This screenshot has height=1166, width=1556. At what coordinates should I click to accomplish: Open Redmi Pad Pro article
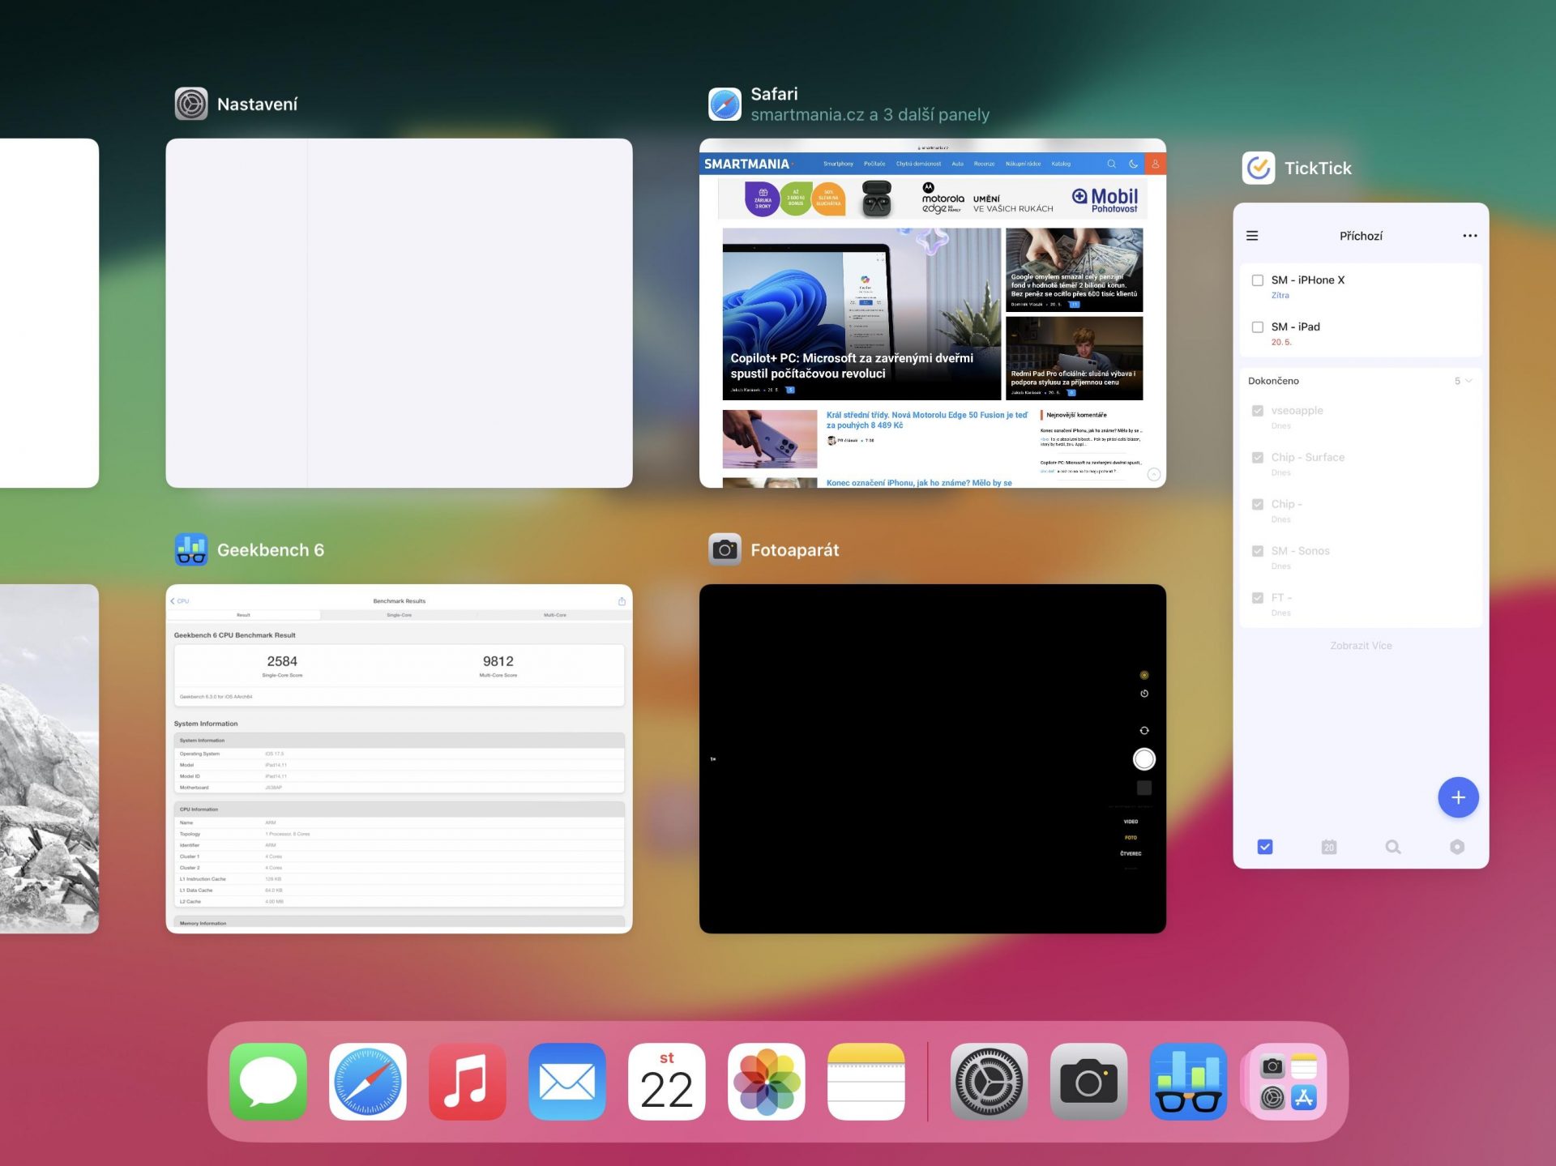[1074, 358]
